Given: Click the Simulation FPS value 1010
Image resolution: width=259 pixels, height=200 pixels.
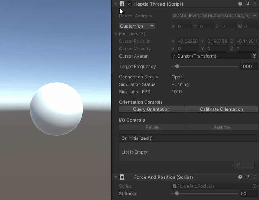Looking at the screenshot, I should point(177,92).
